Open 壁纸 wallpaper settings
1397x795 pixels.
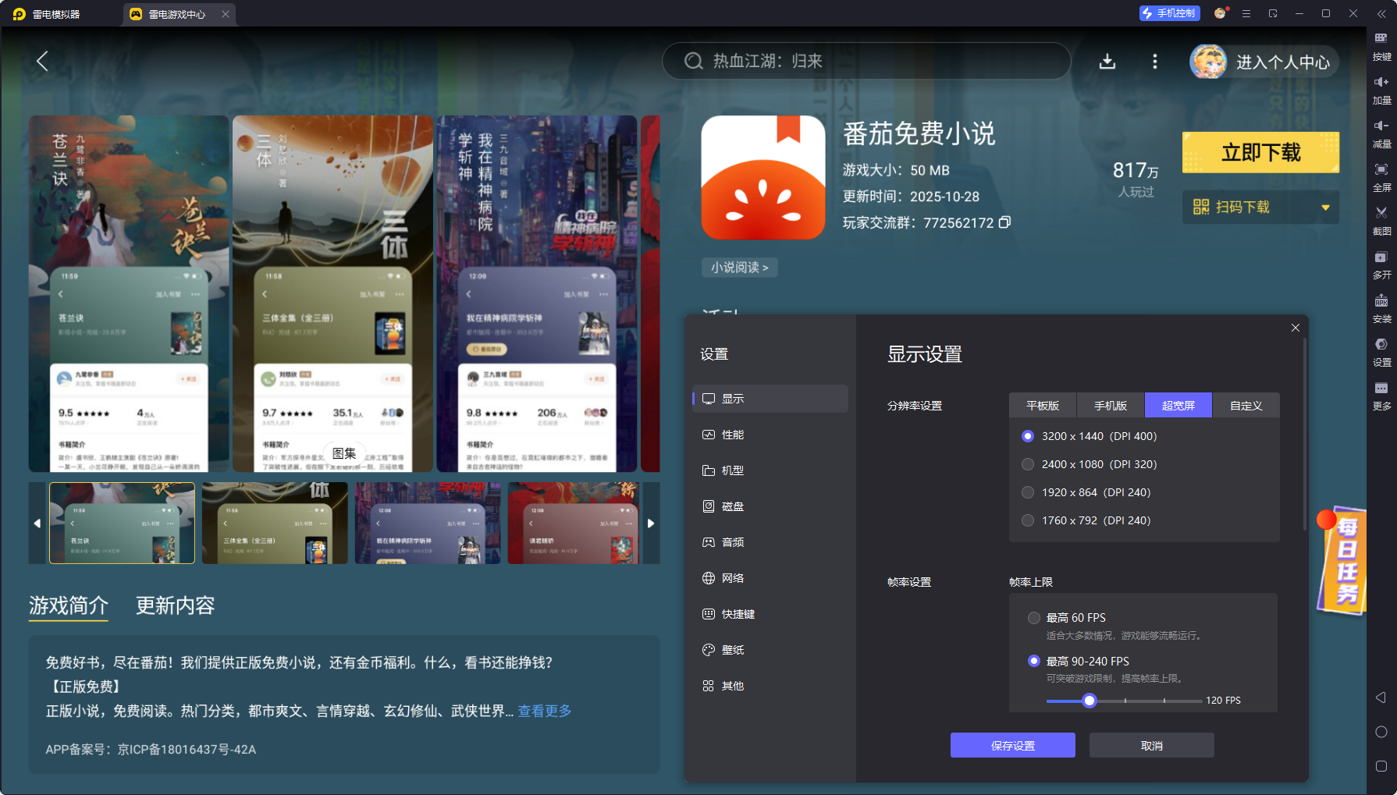734,650
